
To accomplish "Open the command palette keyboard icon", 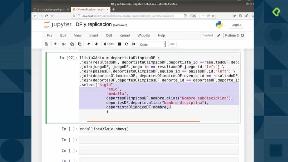I will (x=172, y=44).
